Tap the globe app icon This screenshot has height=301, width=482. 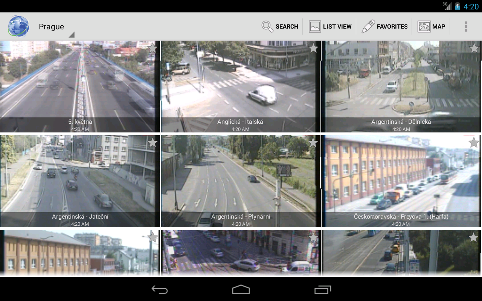pyautogui.click(x=18, y=26)
